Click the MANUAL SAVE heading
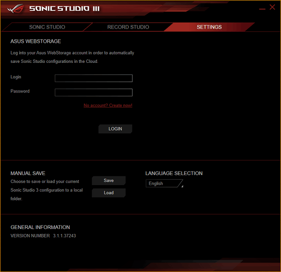The height and width of the screenshot is (272, 281). tap(28, 173)
